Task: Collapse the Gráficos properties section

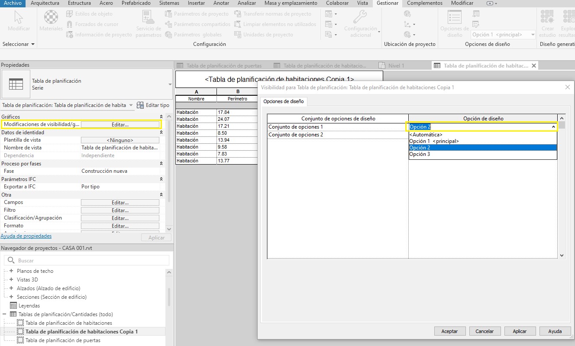Action: (162, 117)
